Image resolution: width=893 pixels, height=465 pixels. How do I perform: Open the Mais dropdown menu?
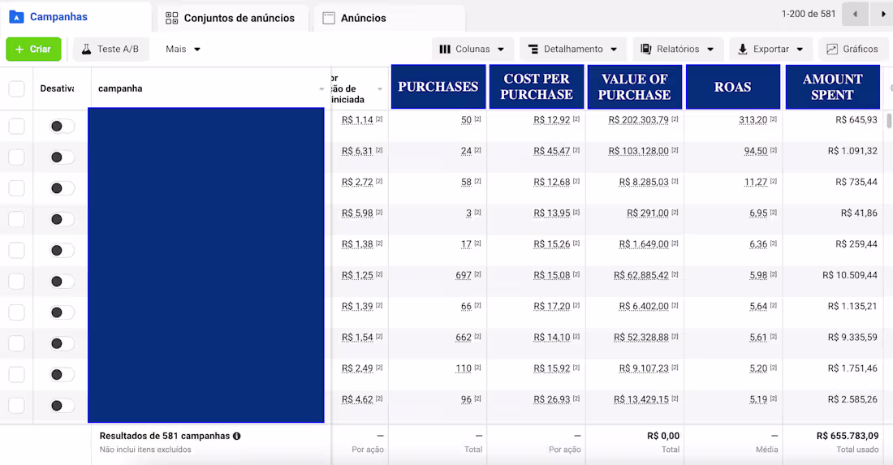(x=183, y=49)
